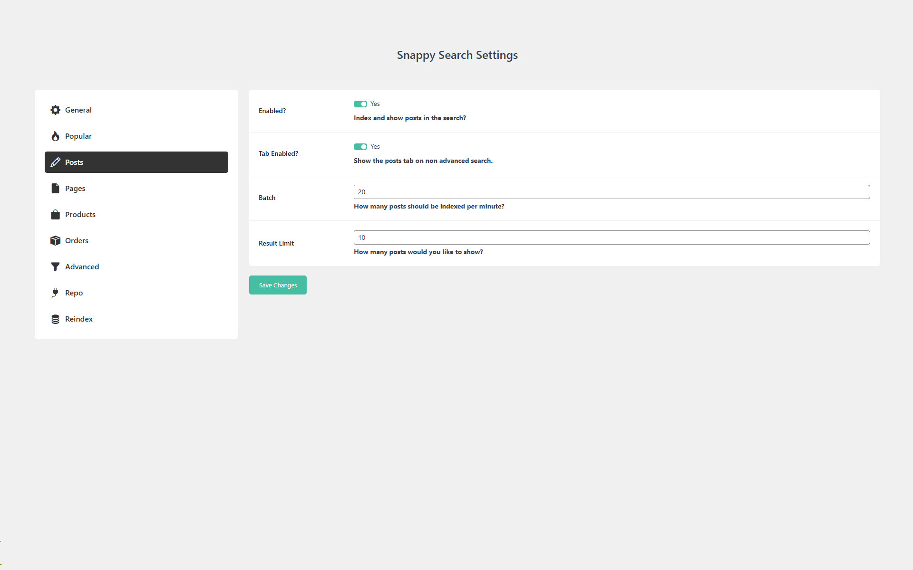Click the 'Enabled?' field label
Viewport: 913px width, 570px height.
coord(272,111)
